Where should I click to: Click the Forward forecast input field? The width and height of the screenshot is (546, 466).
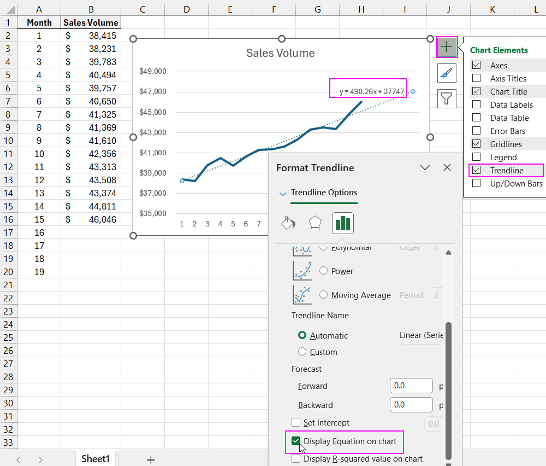click(x=411, y=386)
